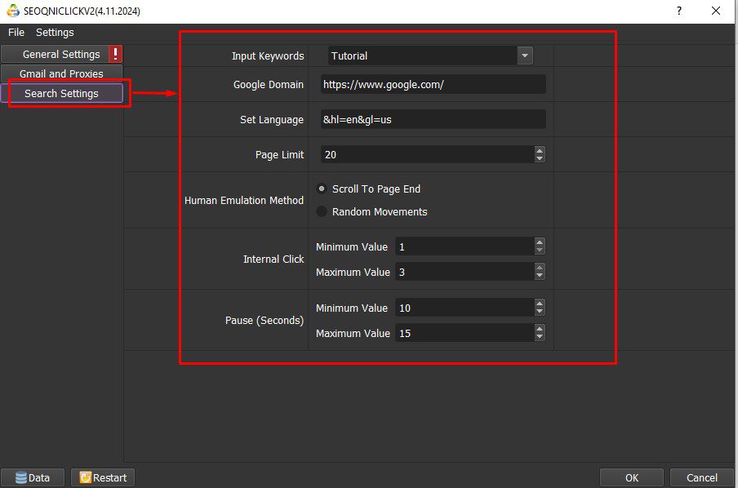Screen dimensions: 738x488
Task: Increase Pause Maximum Value
Action: pos(540,329)
